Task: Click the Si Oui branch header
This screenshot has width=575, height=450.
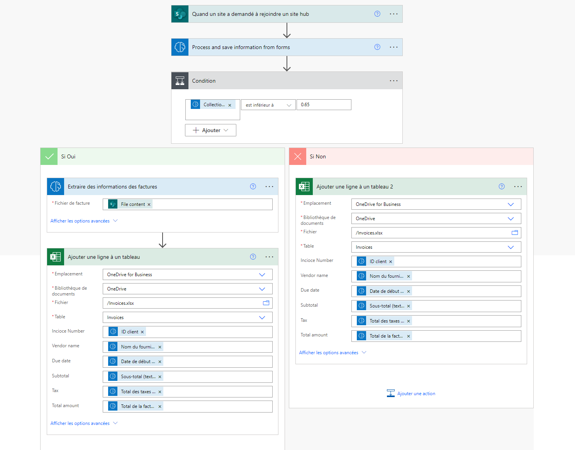Action: [163, 156]
